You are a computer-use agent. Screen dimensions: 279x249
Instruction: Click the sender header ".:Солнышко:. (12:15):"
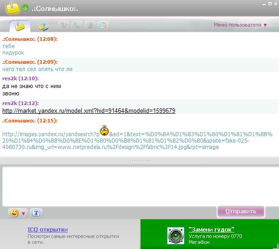pos(30,121)
